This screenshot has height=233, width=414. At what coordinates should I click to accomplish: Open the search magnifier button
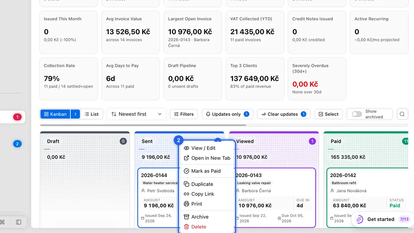click(x=402, y=114)
